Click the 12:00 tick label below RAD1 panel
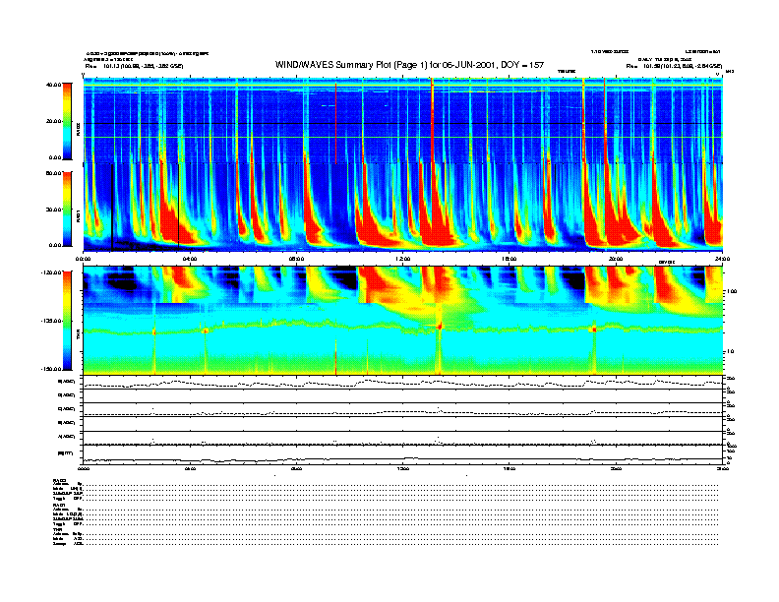 pyautogui.click(x=403, y=259)
